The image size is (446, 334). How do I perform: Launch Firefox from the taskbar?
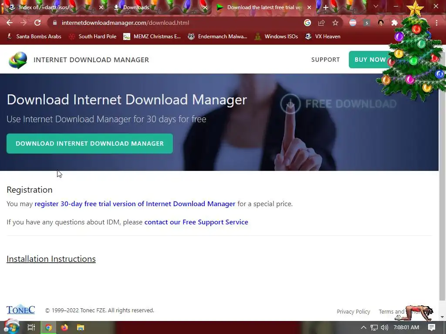(x=64, y=327)
